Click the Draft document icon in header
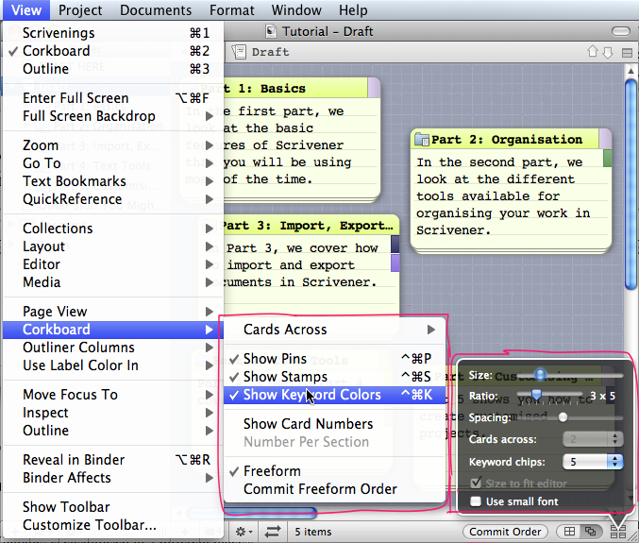Screen dimensions: 639x543 [239, 52]
